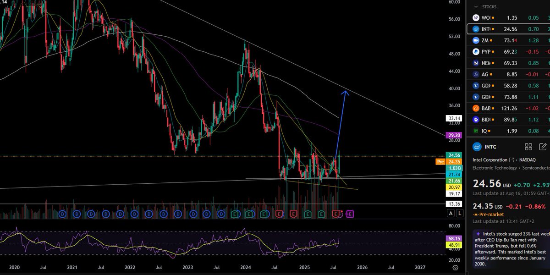The width and height of the screenshot is (550, 275).
Task: Click the 58.15 RSI value label
Action: click(x=453, y=239)
